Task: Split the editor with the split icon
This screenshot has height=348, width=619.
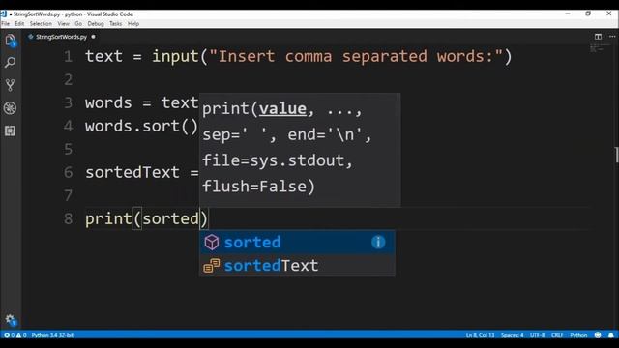Action: (598, 37)
